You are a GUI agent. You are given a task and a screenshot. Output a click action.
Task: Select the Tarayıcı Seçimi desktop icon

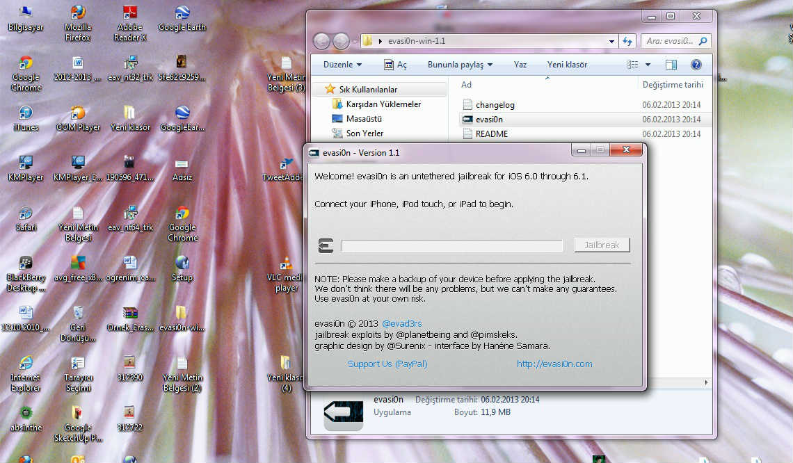tap(78, 374)
